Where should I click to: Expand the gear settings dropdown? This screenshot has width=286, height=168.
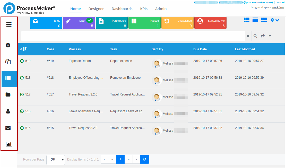[x=275, y=20]
